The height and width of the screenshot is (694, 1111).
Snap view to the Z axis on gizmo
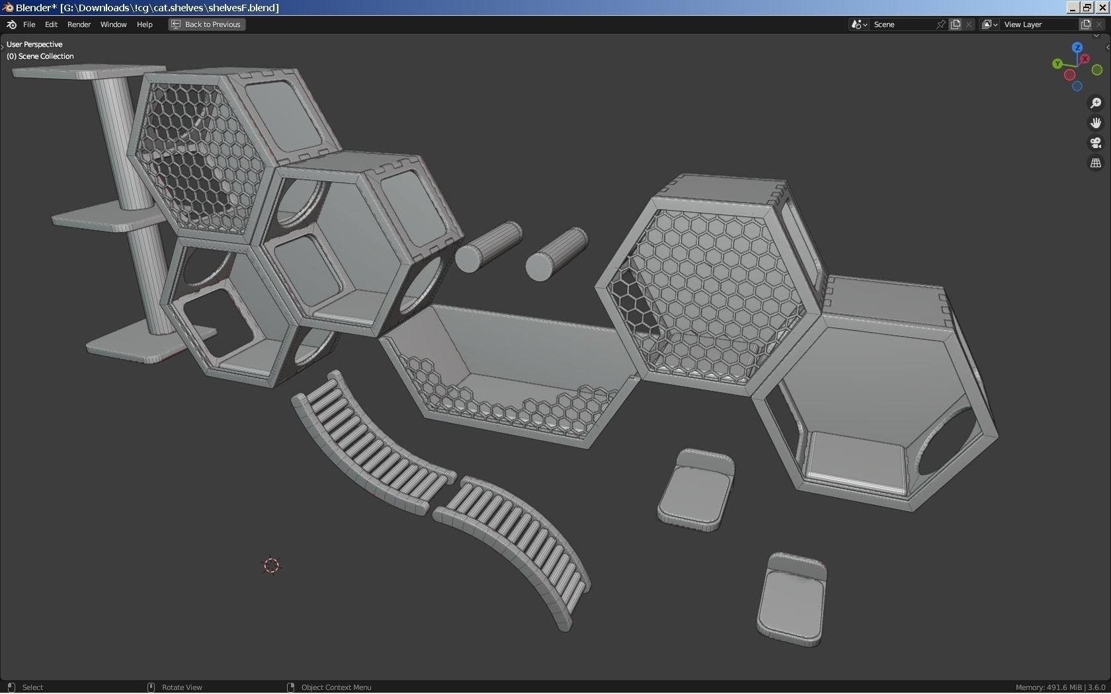click(1077, 48)
